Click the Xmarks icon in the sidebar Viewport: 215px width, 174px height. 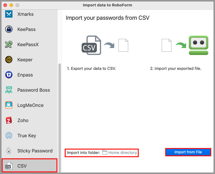tap(9, 14)
